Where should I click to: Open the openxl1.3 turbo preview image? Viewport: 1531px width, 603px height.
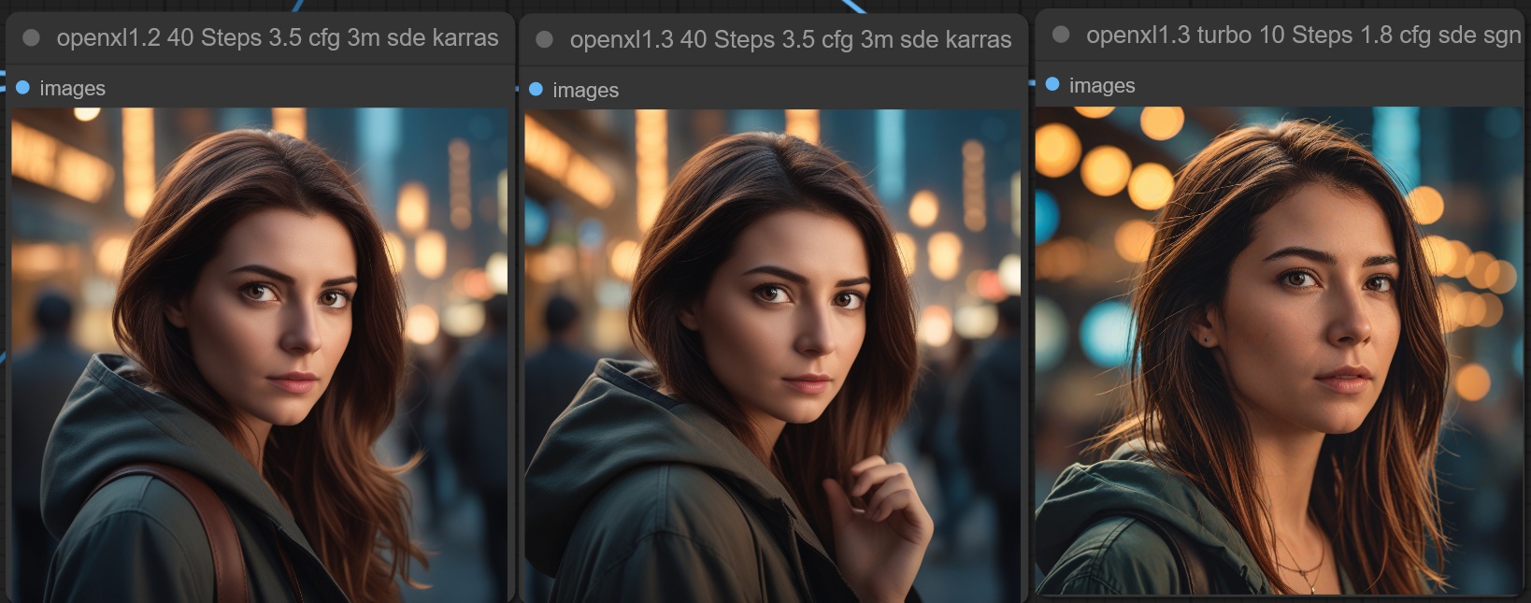(x=1279, y=351)
